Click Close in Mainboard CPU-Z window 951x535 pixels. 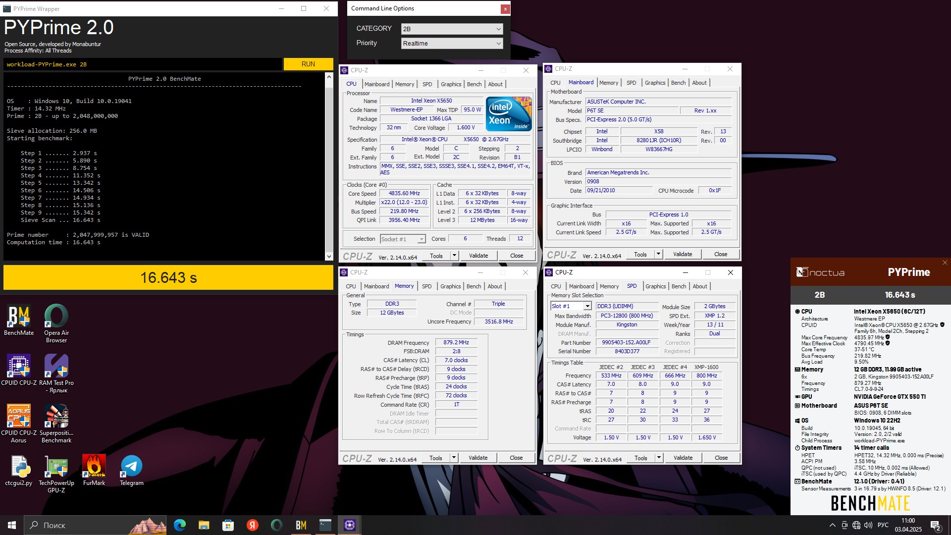click(721, 254)
